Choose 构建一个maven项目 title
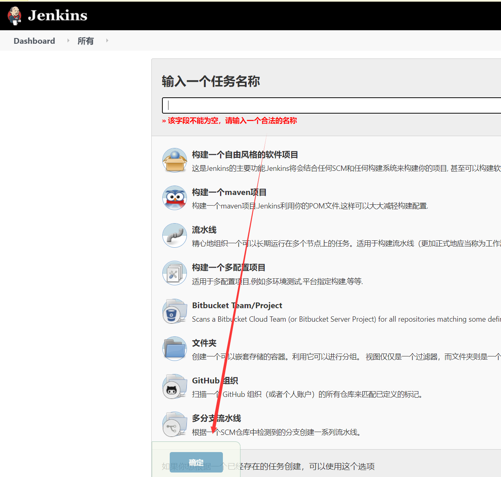 [x=229, y=192]
